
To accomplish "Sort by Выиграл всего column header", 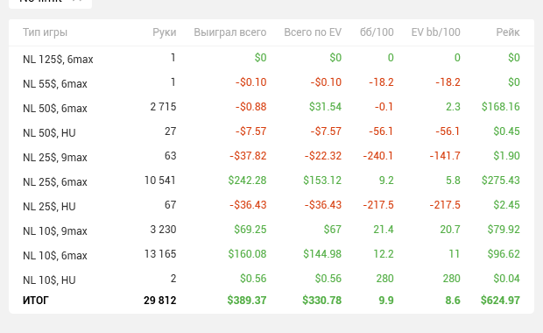I will point(230,32).
